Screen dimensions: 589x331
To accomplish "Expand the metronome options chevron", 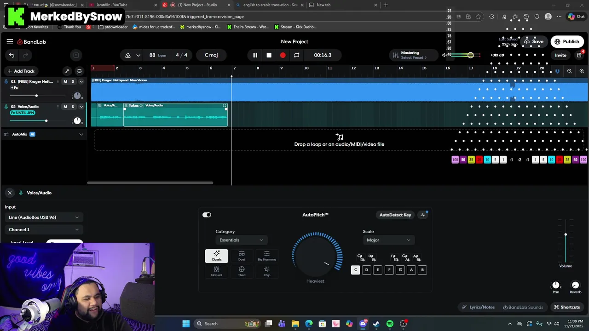I will [x=138, y=55].
